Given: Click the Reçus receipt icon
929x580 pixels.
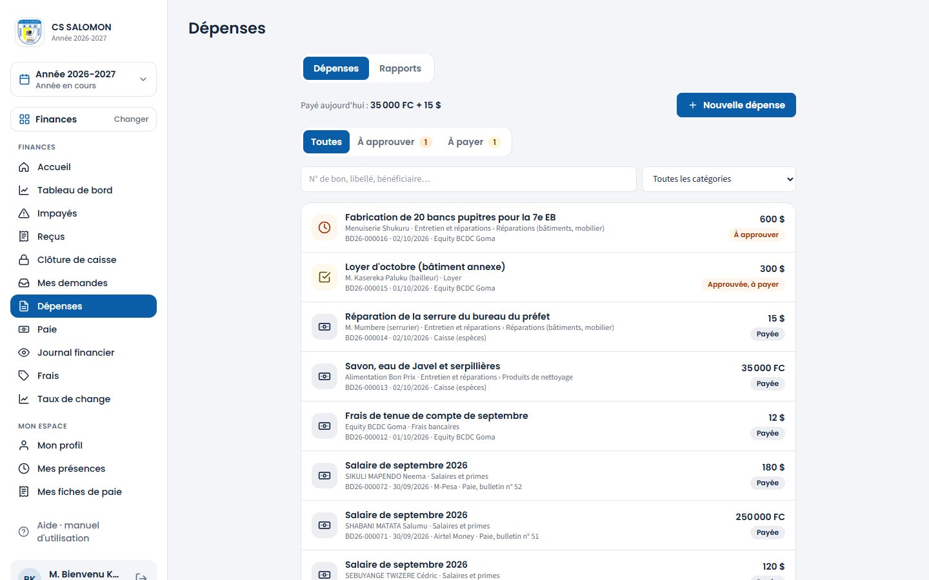Looking at the screenshot, I should pyautogui.click(x=24, y=237).
